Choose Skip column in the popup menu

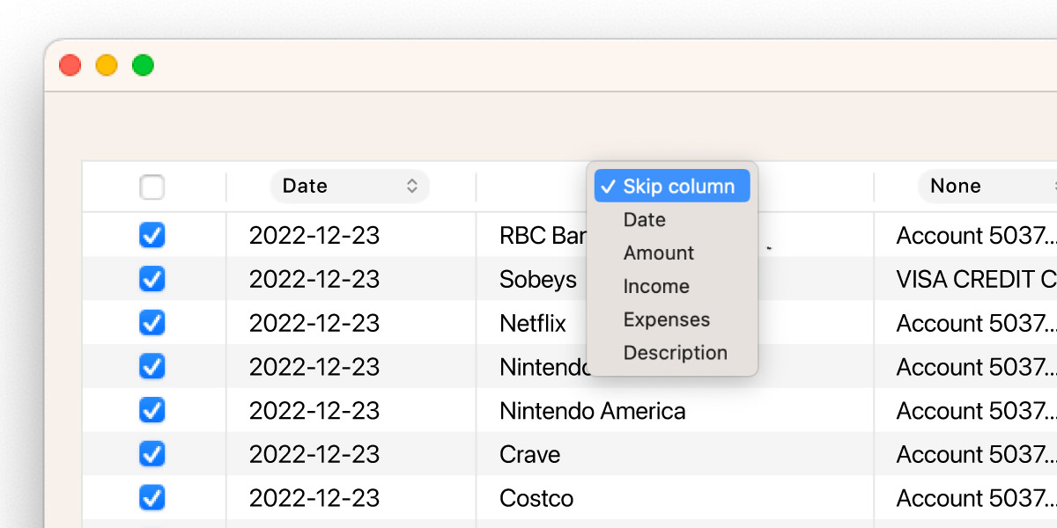click(672, 187)
